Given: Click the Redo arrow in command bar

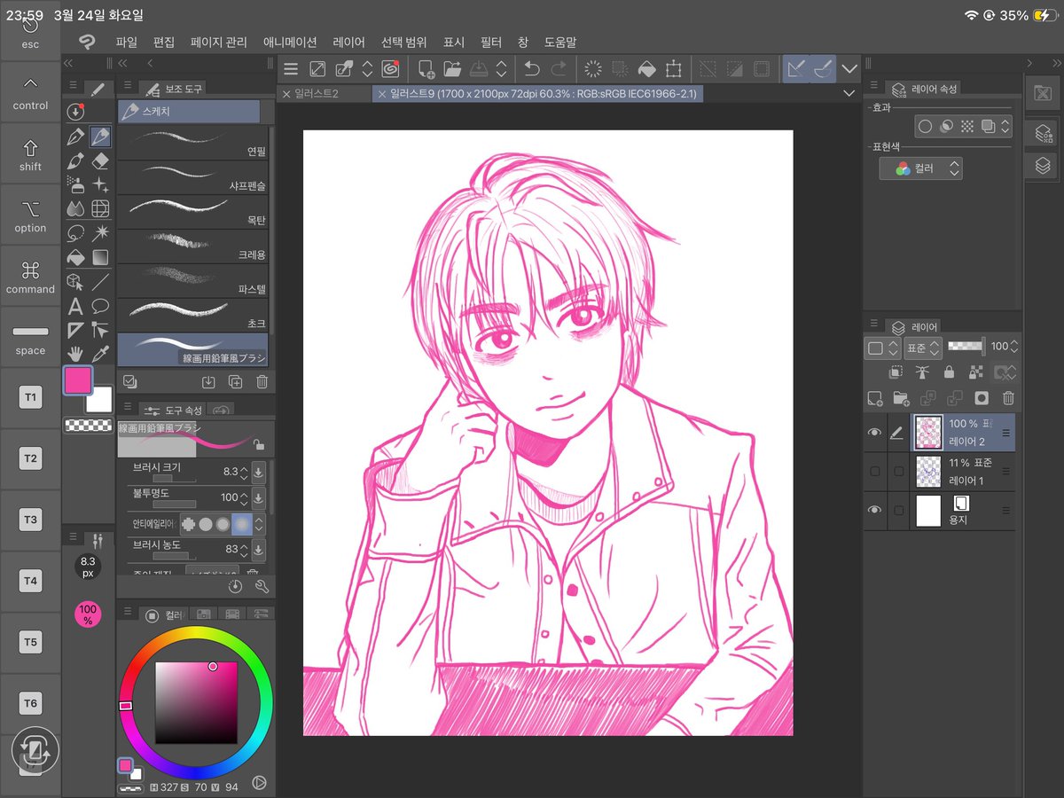Looking at the screenshot, I should tap(559, 68).
